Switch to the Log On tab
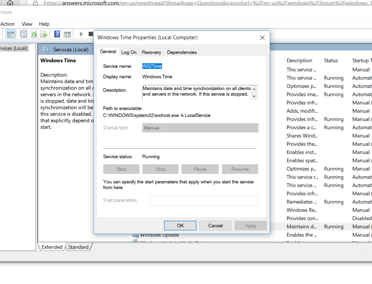The image size is (372, 284). click(x=129, y=52)
